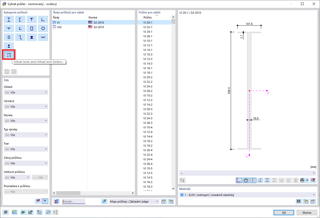The image size is (320, 218).
Task: Select the Virtual Joists category icon
Action: coord(9,55)
